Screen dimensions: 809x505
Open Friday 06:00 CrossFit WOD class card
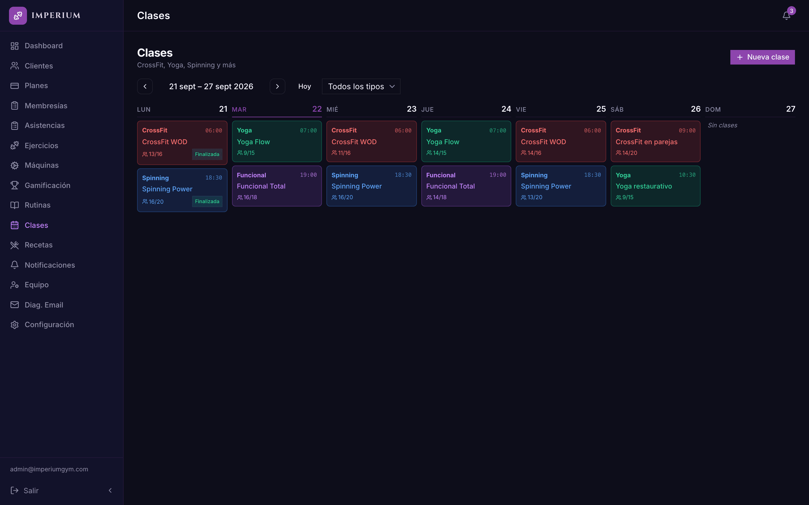(561, 141)
